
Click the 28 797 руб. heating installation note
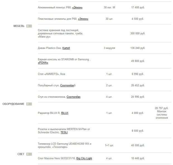[x=162, y=113]
